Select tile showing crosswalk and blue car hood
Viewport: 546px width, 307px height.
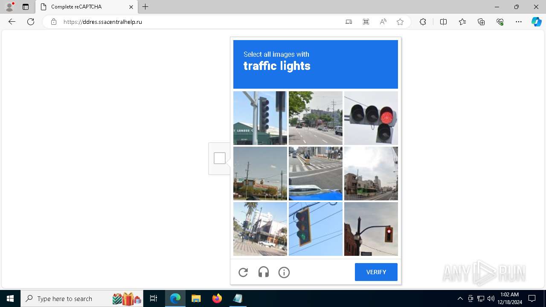pos(316,174)
